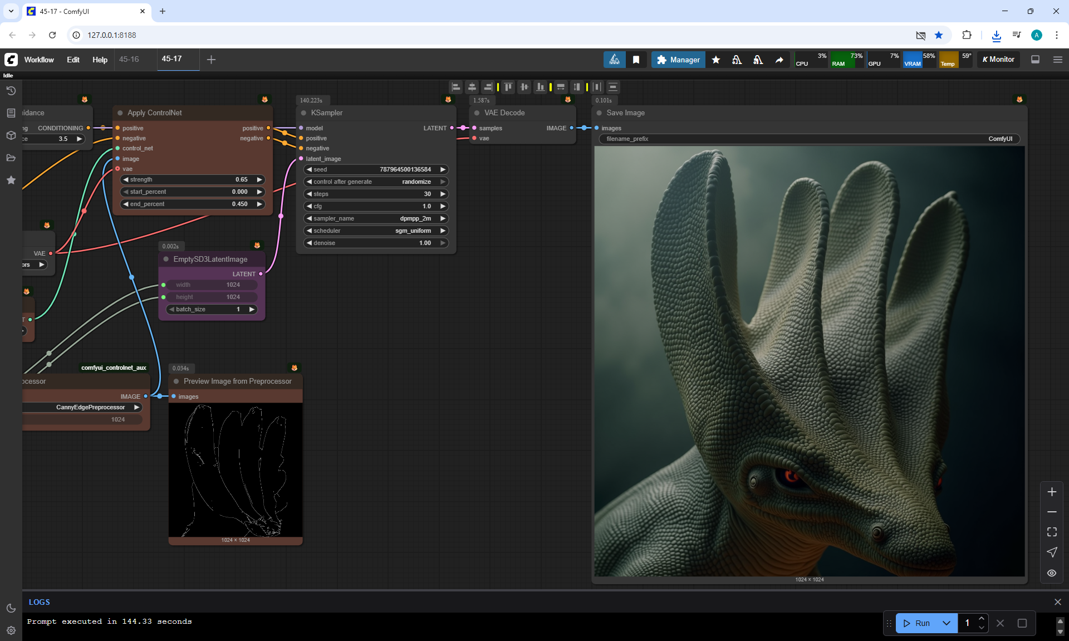Click the Run button
The height and width of the screenshot is (641, 1069).
916,623
